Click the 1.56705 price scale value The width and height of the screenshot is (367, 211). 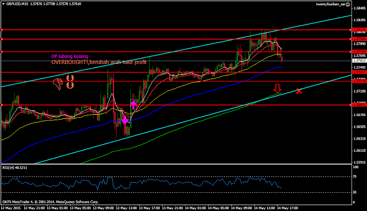click(x=359, y=115)
